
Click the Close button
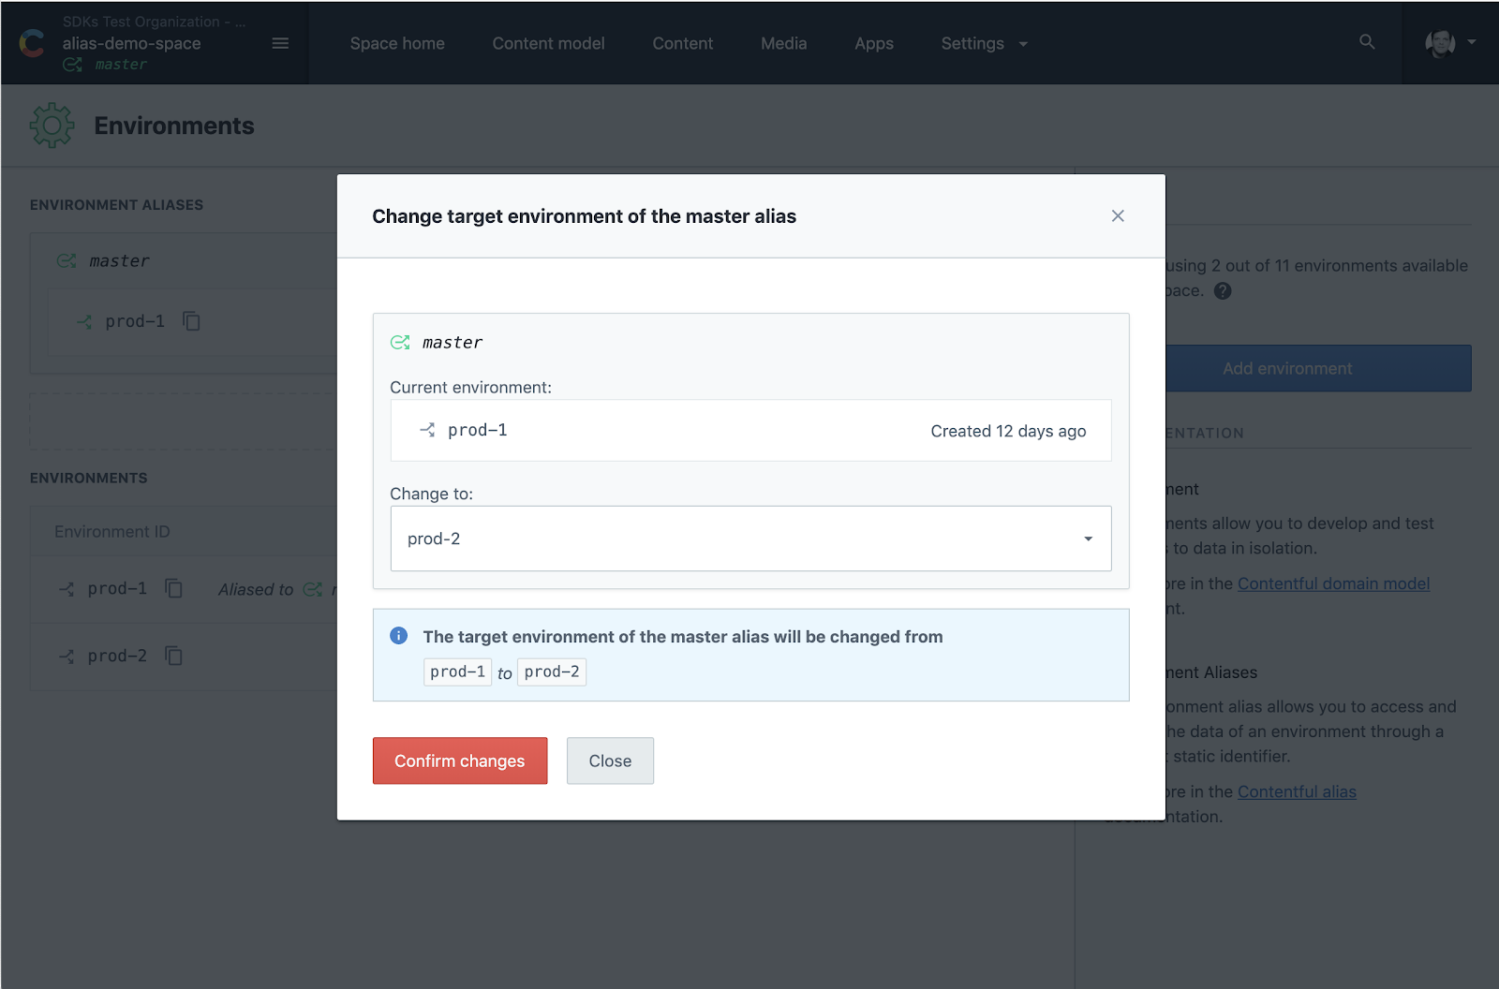pos(610,760)
